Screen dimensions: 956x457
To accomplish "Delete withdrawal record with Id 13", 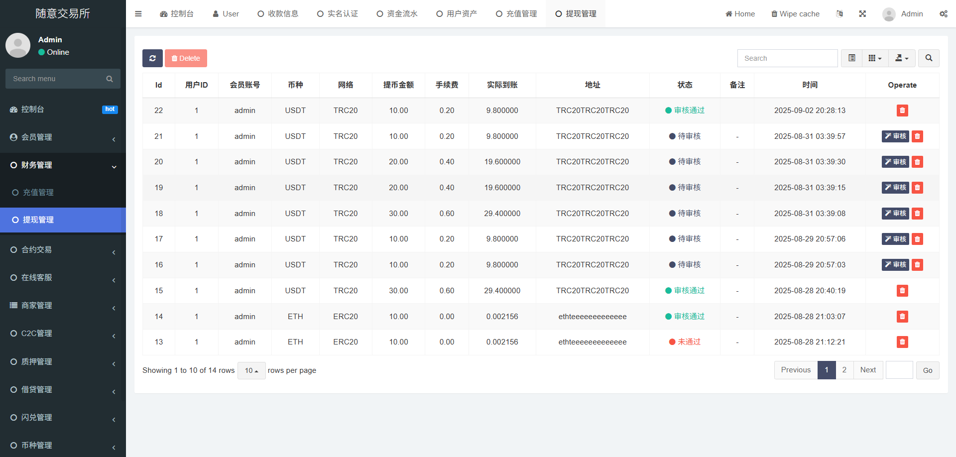I will (902, 342).
